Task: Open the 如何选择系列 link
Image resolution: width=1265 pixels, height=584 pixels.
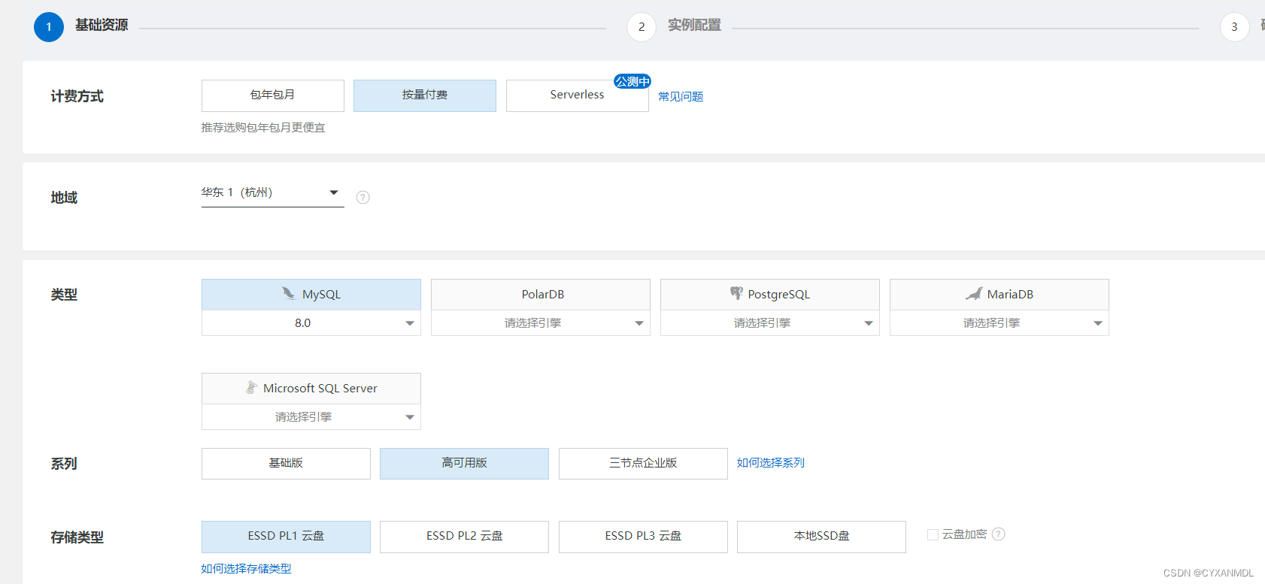Action: point(771,463)
